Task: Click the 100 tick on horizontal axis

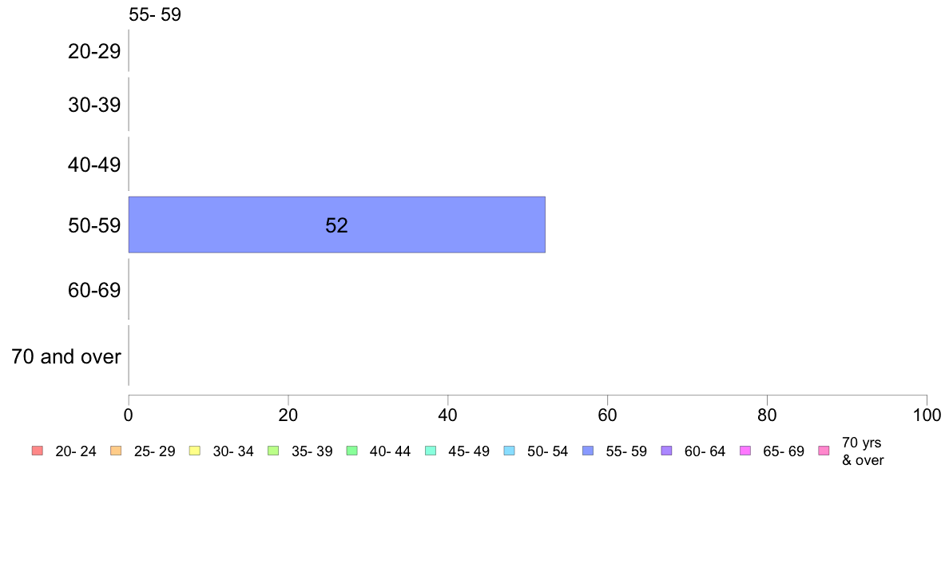Action: (927, 415)
